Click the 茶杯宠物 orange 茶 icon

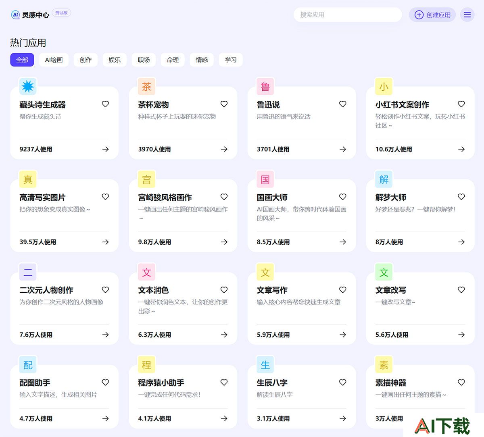[x=146, y=86]
